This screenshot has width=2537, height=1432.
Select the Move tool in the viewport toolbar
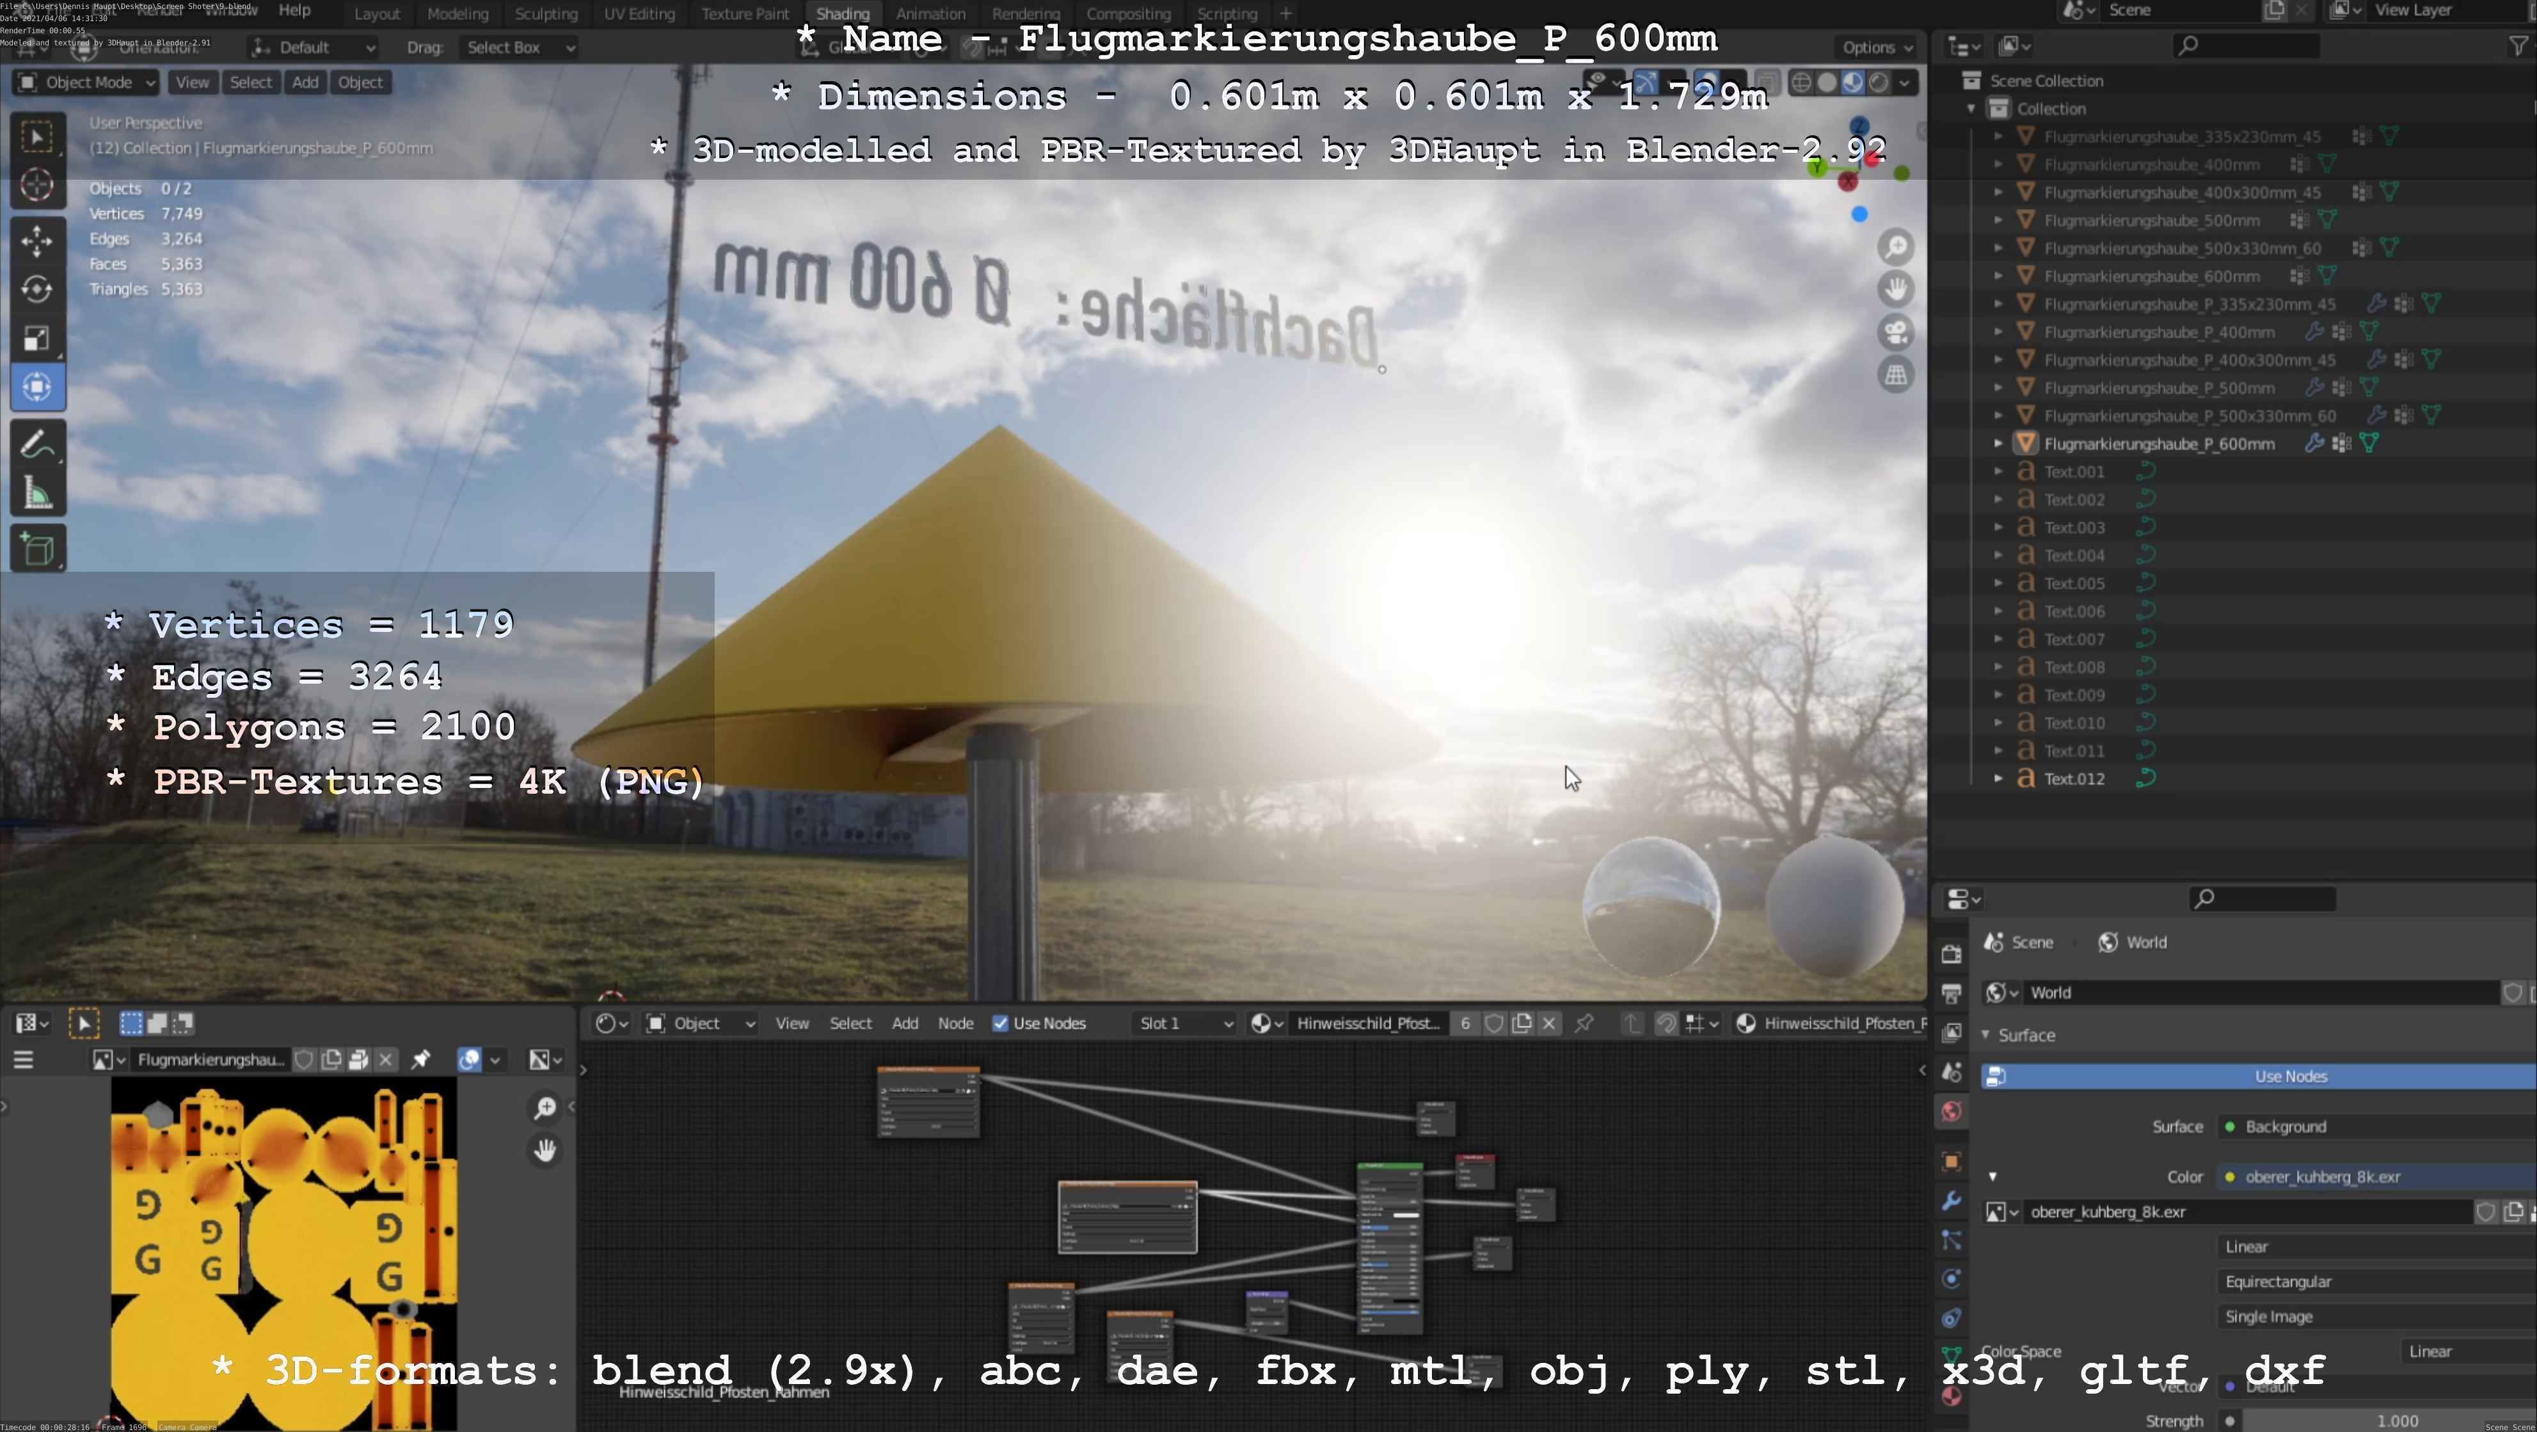coord(37,240)
